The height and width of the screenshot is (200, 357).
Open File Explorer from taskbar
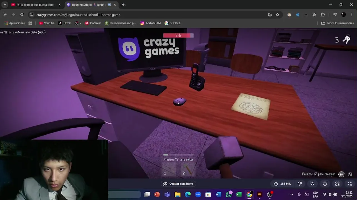coord(178,194)
